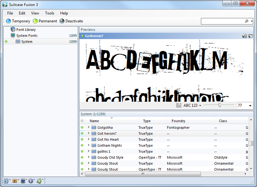The width and height of the screenshot is (257, 187).
Task: Open the ABC 123 preview type dropdown
Action: pos(192,105)
